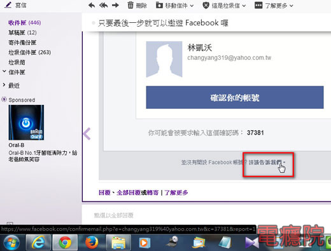
Task: Click the reply-all double arrow icon
Action: (103, 5)
